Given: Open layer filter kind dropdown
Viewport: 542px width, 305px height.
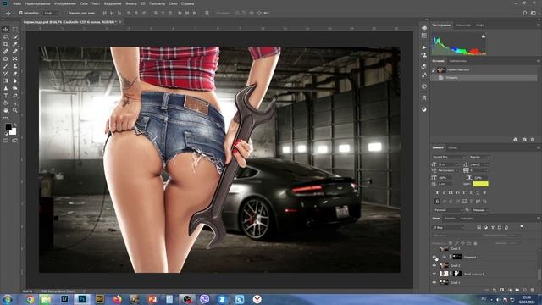Looking at the screenshot, I should 448,228.
